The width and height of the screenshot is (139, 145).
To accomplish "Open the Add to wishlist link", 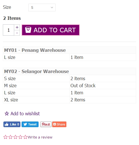I will click(25, 114).
